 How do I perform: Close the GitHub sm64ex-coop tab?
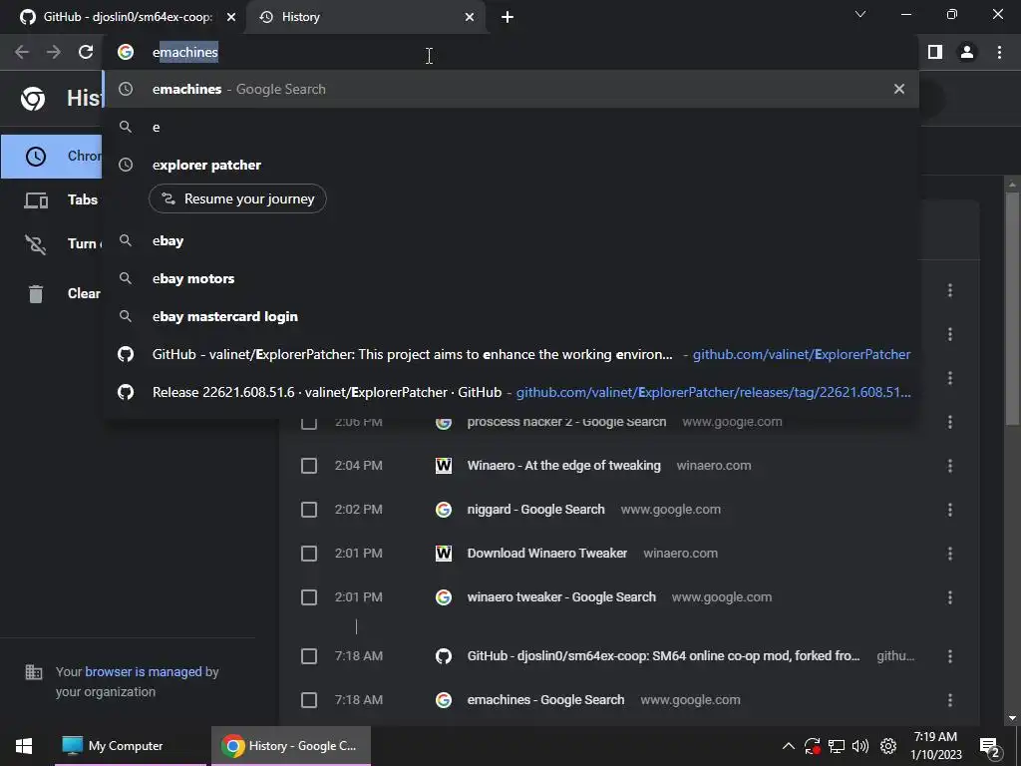231,17
